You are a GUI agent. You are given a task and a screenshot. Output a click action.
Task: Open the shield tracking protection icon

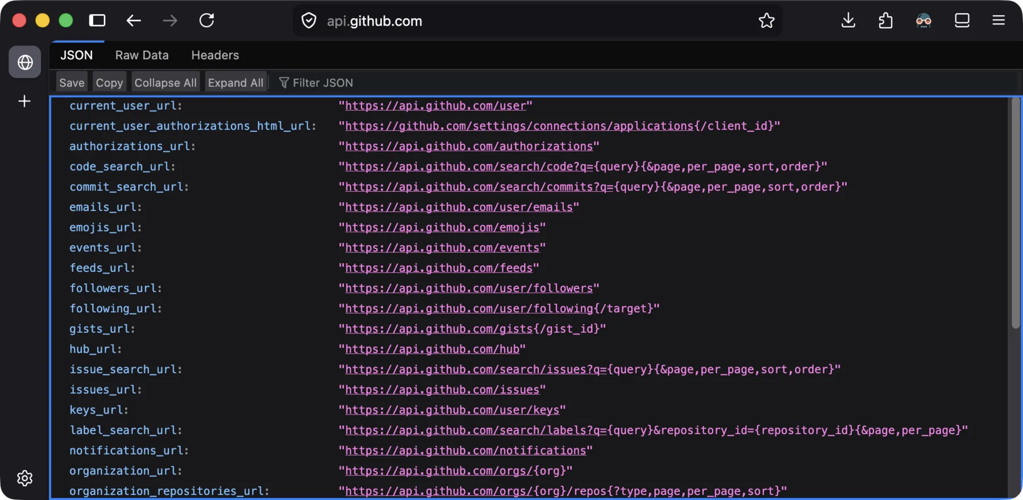point(309,21)
